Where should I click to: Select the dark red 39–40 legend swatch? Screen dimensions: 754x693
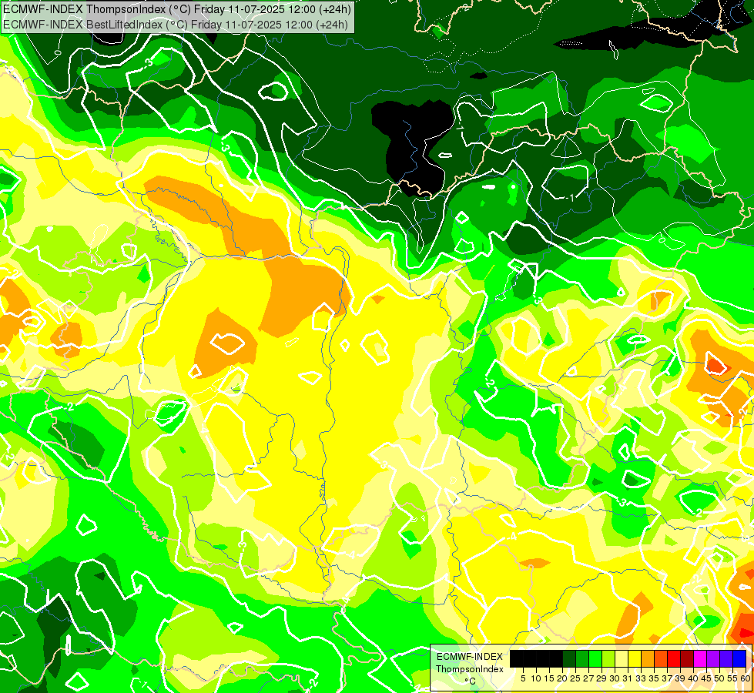pyautogui.click(x=687, y=659)
